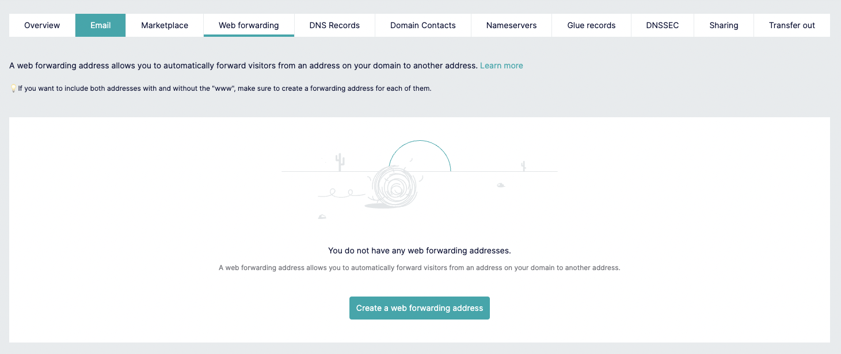Switch to the Email tab
This screenshot has width=841, height=354.
click(101, 25)
